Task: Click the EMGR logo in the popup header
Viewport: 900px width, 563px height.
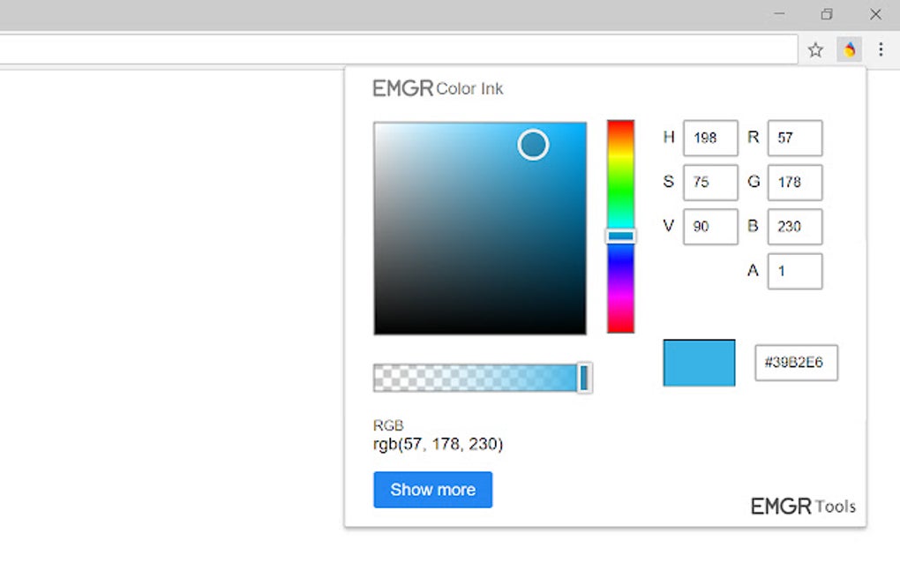Action: [401, 87]
